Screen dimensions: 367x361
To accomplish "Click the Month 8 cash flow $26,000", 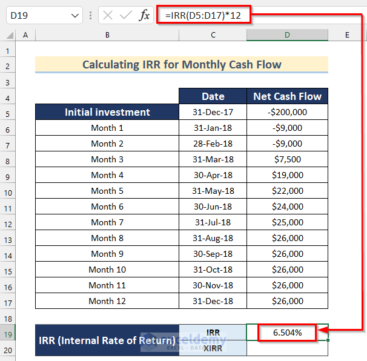I will click(x=287, y=238).
